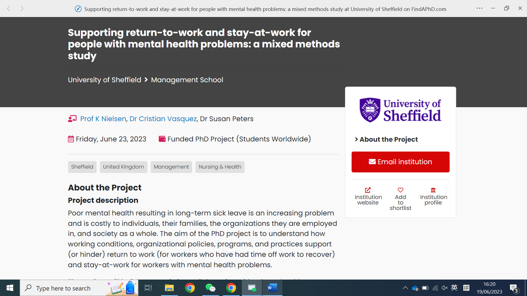Add project to shortlist heart icon
527x296 pixels.
coord(401,190)
